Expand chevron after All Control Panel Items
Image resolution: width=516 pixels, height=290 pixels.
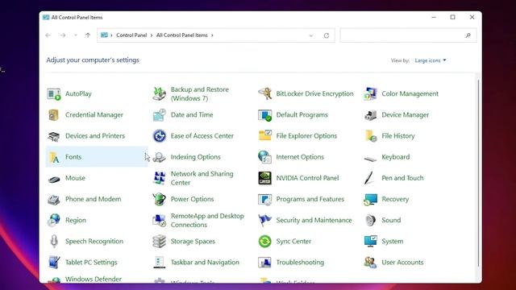tap(212, 35)
